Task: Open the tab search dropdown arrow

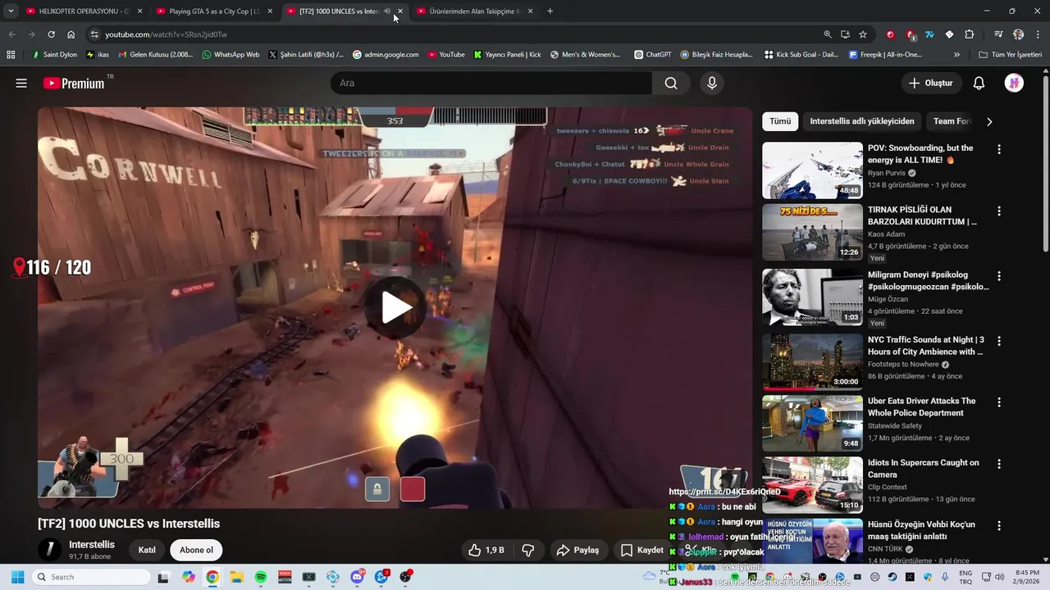Action: tap(11, 11)
